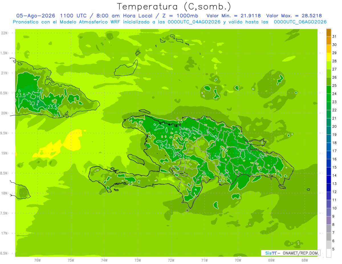Click the "28" label on color scale
The height and width of the screenshot is (264, 342).
pyautogui.click(x=335, y=61)
